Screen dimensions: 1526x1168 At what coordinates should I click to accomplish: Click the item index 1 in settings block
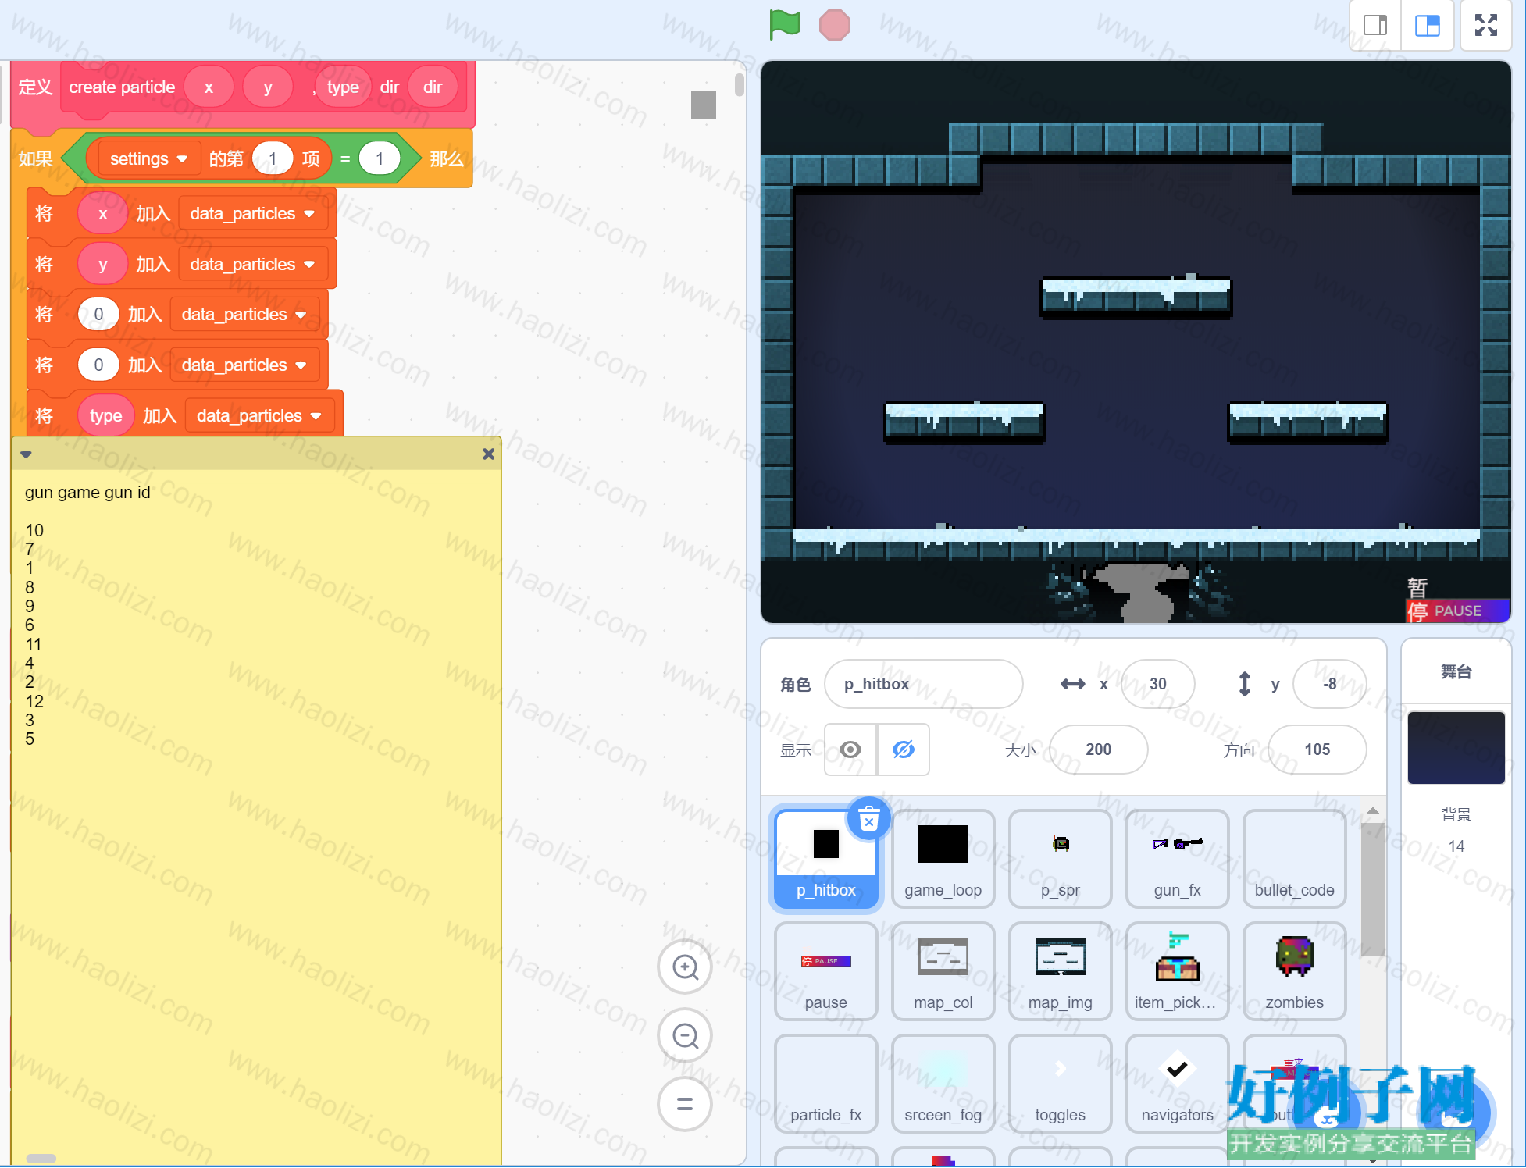tap(273, 158)
